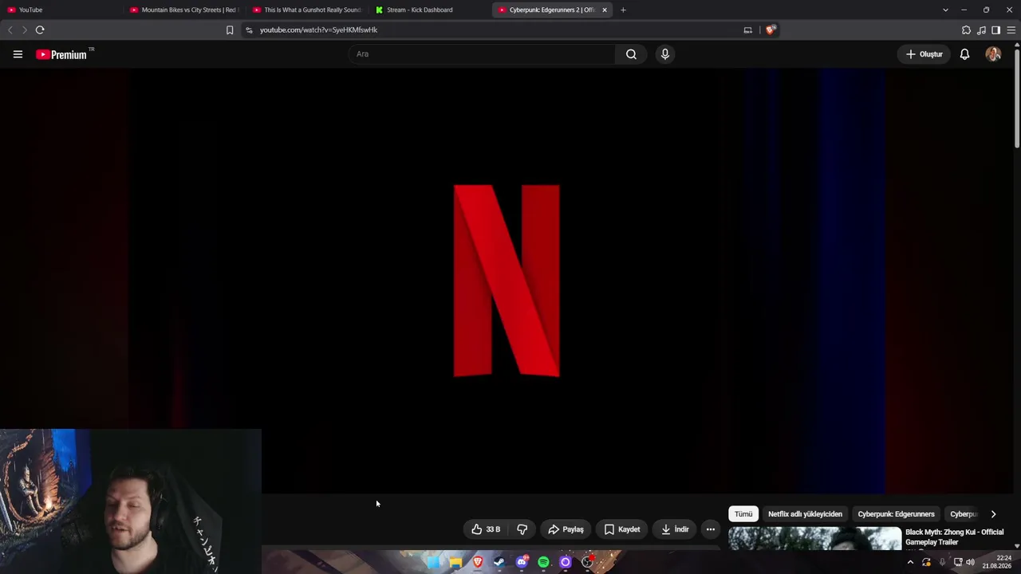Navigate back in the browser
The image size is (1021, 574).
point(10,30)
